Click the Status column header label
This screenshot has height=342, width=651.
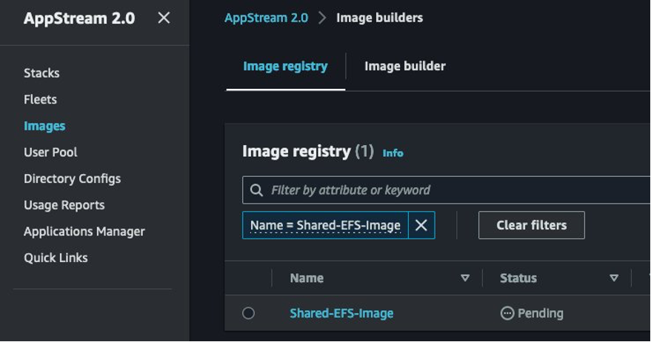click(x=518, y=278)
